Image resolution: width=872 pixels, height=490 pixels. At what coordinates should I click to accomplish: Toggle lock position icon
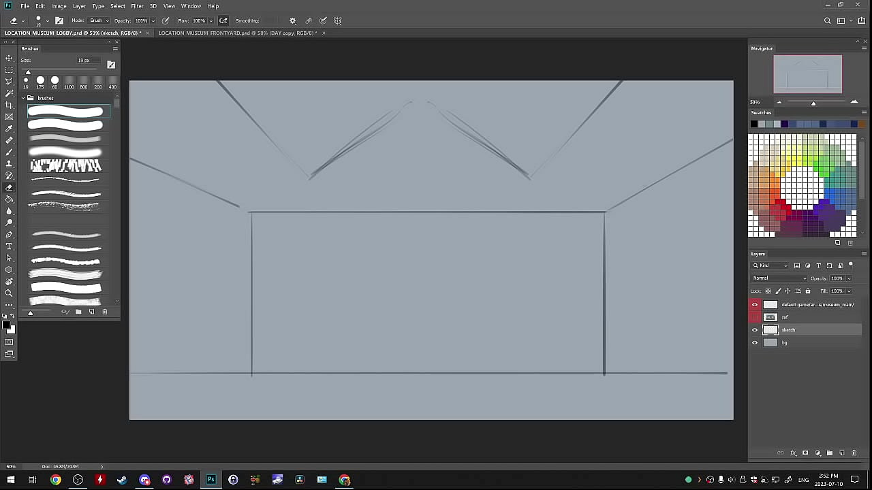[788, 291]
